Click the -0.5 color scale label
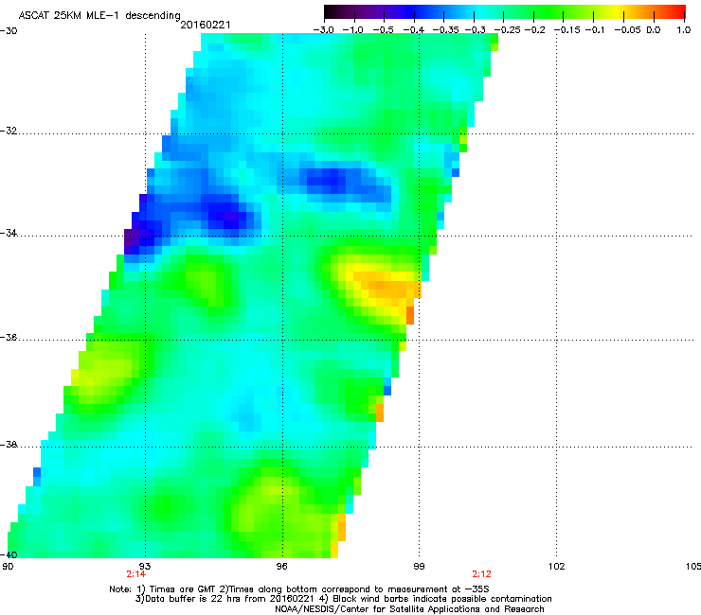The height and width of the screenshot is (615, 701). pos(383,30)
